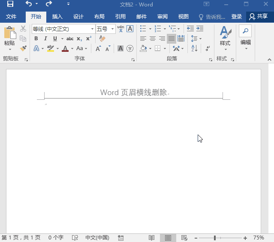
Task: Save the document with the floppy icon
Action: [10, 4]
